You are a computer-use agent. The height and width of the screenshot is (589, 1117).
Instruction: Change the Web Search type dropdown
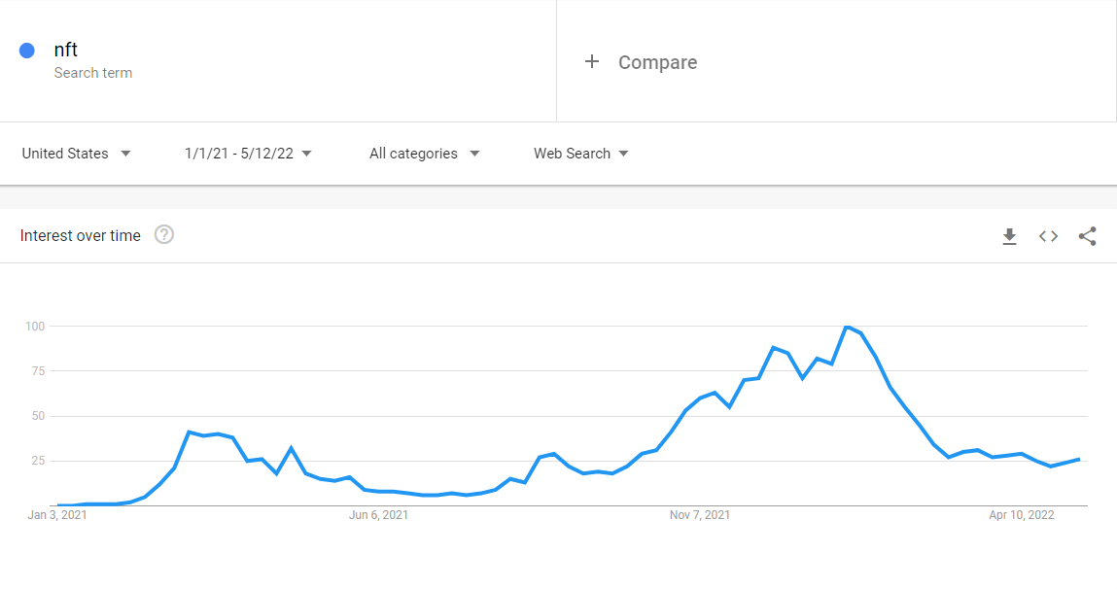581,154
